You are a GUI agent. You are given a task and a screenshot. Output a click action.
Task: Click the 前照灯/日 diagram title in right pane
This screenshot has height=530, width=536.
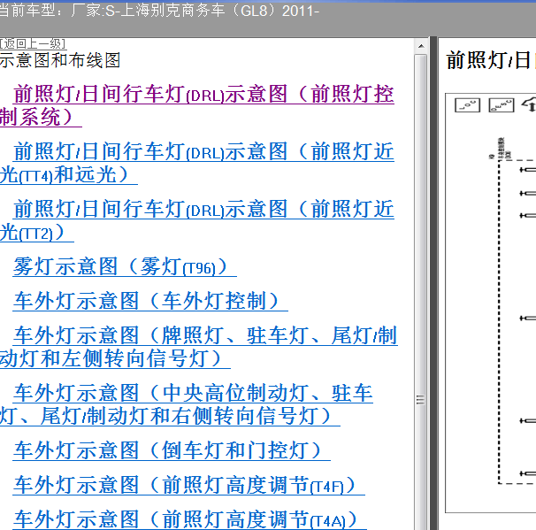491,60
